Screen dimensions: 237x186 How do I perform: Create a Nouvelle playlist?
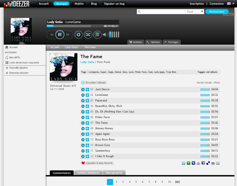(17, 68)
